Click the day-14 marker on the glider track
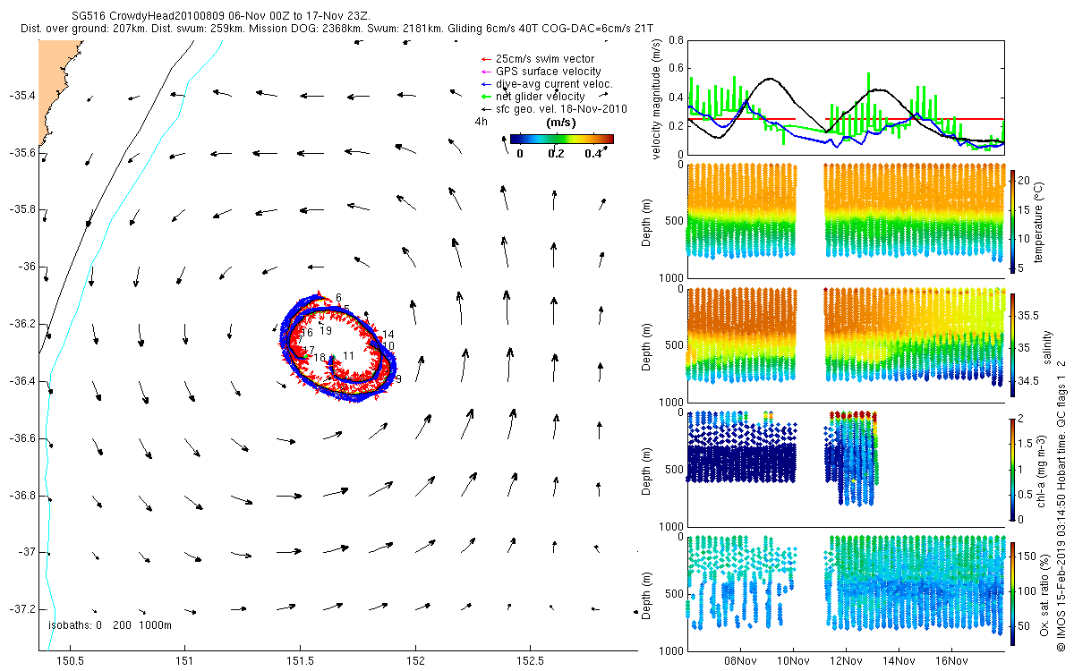1074x671 pixels. [388, 335]
